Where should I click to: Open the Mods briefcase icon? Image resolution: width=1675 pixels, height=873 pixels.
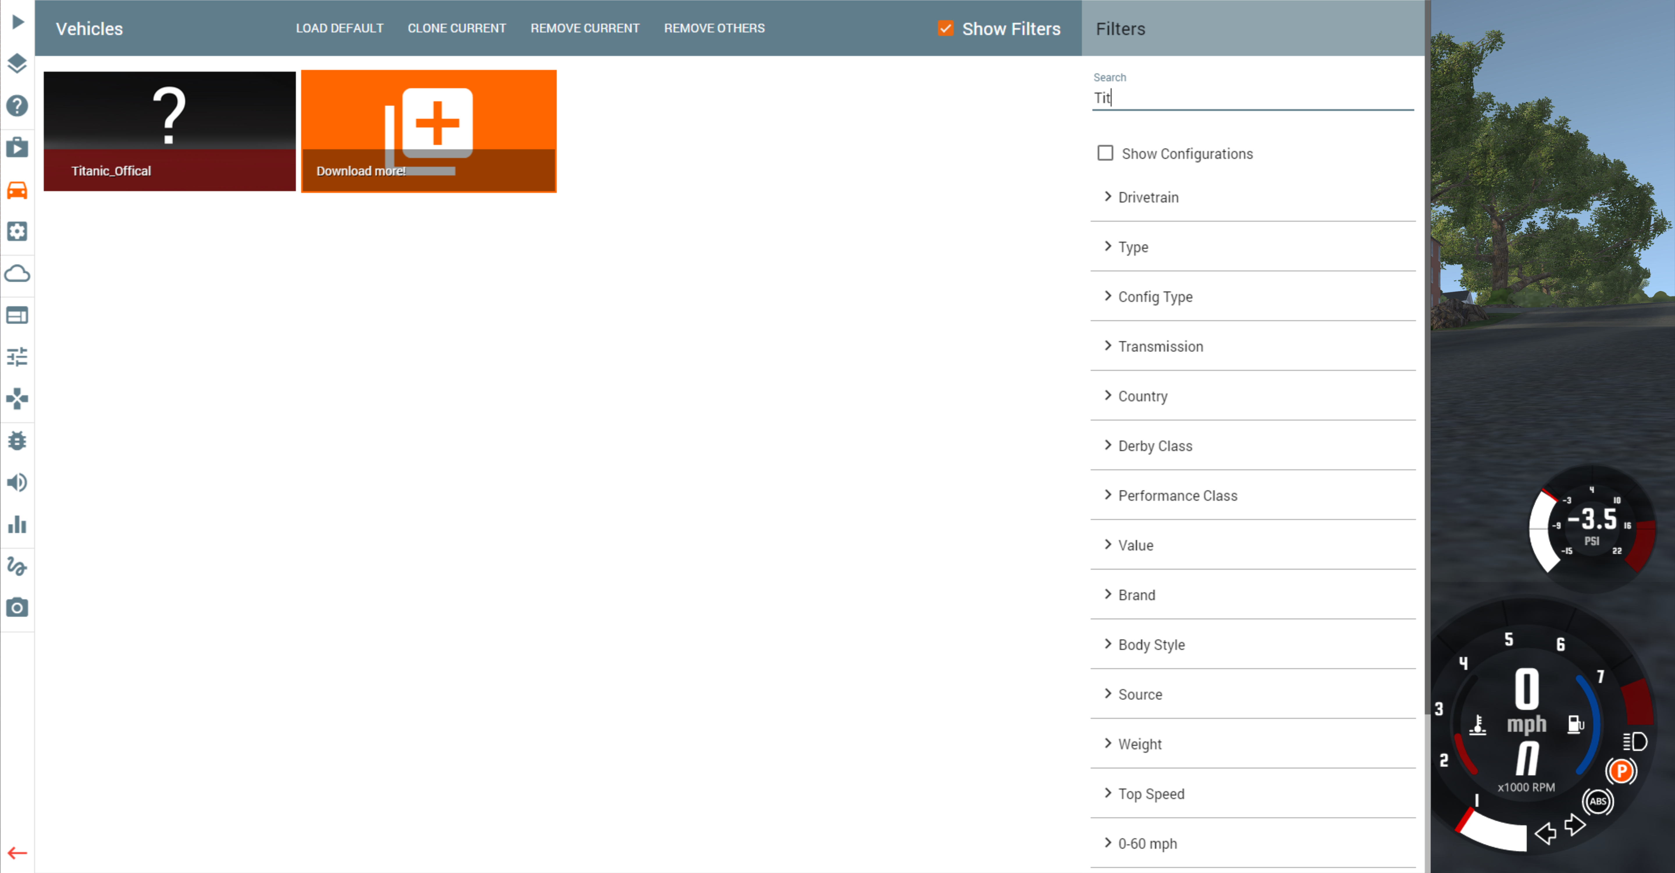[x=17, y=148]
